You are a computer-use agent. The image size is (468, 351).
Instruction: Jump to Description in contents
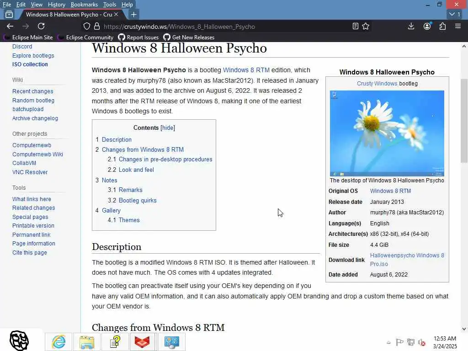click(x=117, y=140)
